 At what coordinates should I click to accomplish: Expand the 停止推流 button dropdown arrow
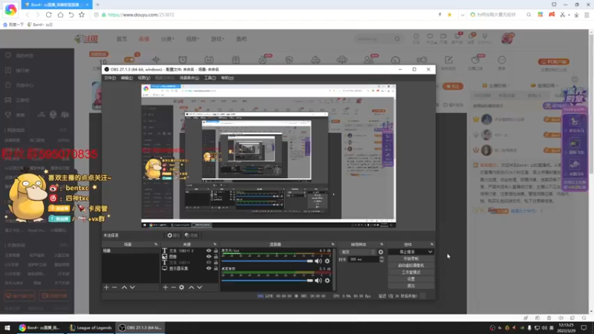tap(430, 252)
